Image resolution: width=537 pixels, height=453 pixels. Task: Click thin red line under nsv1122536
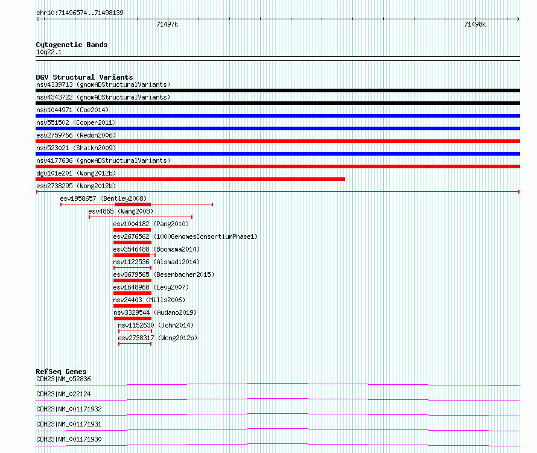(x=132, y=268)
